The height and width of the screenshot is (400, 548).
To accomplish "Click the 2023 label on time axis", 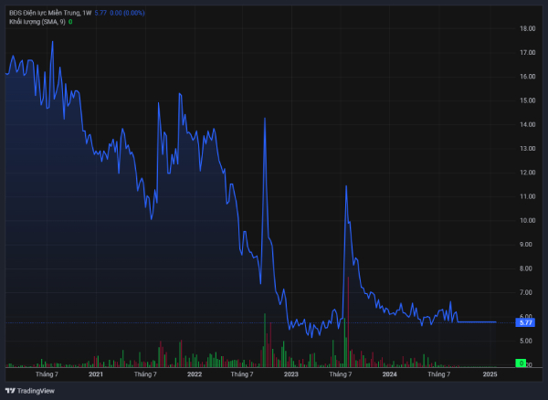I will [291, 374].
